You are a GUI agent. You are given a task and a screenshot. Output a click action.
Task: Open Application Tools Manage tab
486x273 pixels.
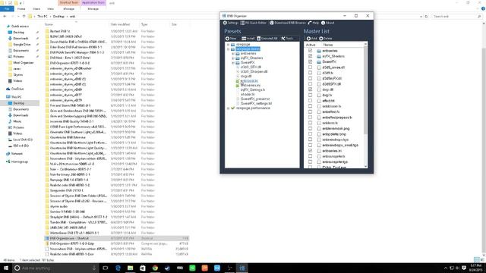click(93, 9)
